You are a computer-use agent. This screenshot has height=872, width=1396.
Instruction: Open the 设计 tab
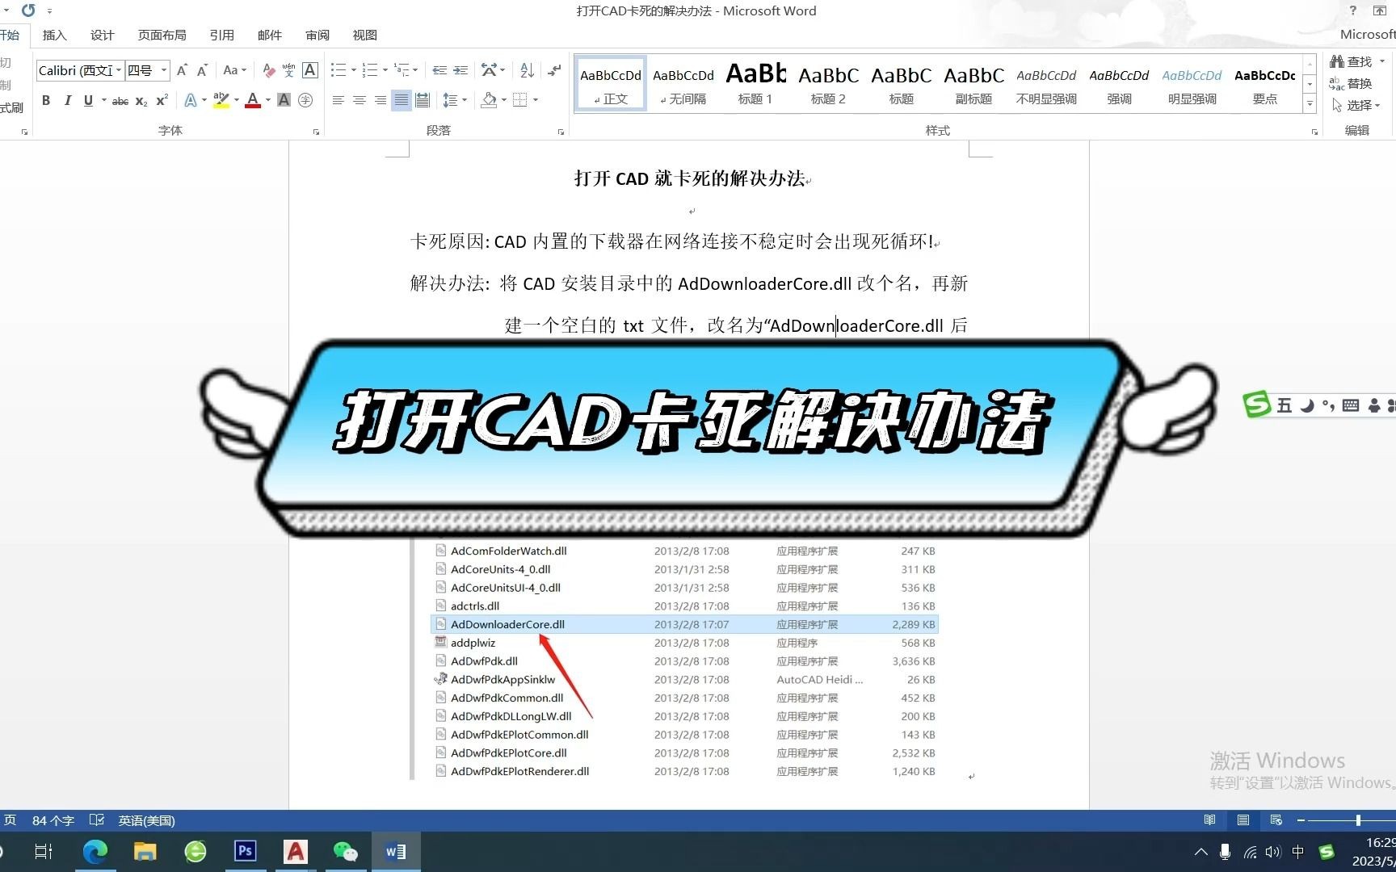103,36
